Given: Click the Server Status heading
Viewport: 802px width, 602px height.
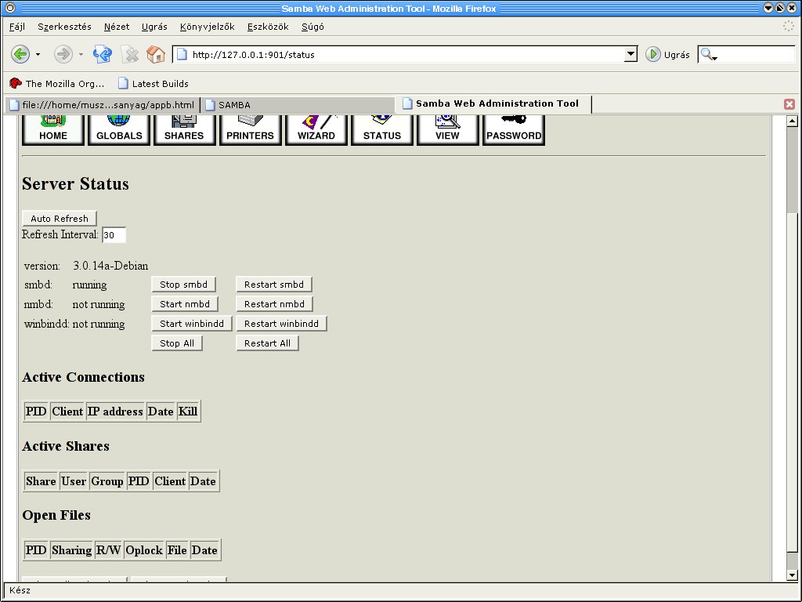Looking at the screenshot, I should click(x=75, y=183).
